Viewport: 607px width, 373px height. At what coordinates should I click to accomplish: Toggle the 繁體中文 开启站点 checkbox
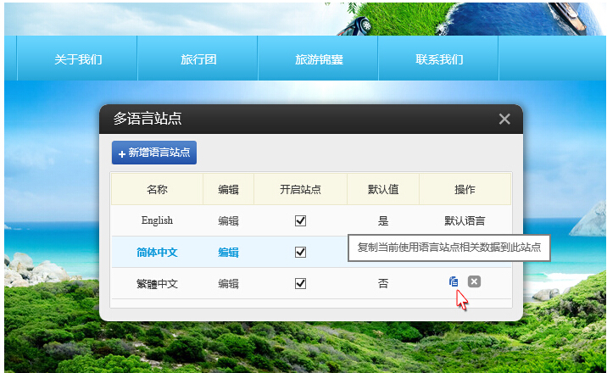[300, 284]
